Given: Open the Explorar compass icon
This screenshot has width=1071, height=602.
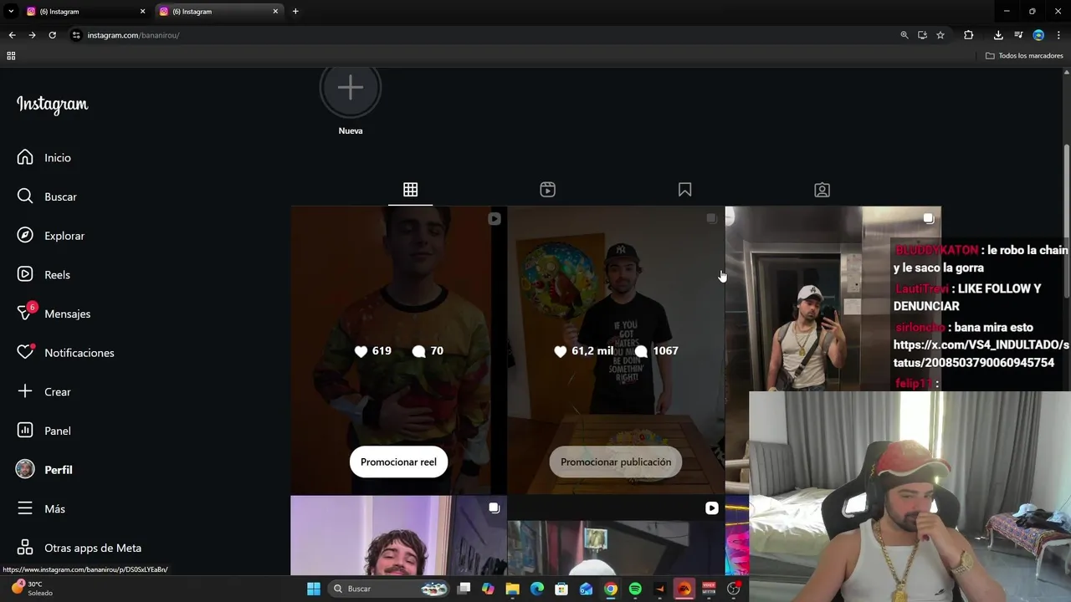Looking at the screenshot, I should tap(25, 236).
